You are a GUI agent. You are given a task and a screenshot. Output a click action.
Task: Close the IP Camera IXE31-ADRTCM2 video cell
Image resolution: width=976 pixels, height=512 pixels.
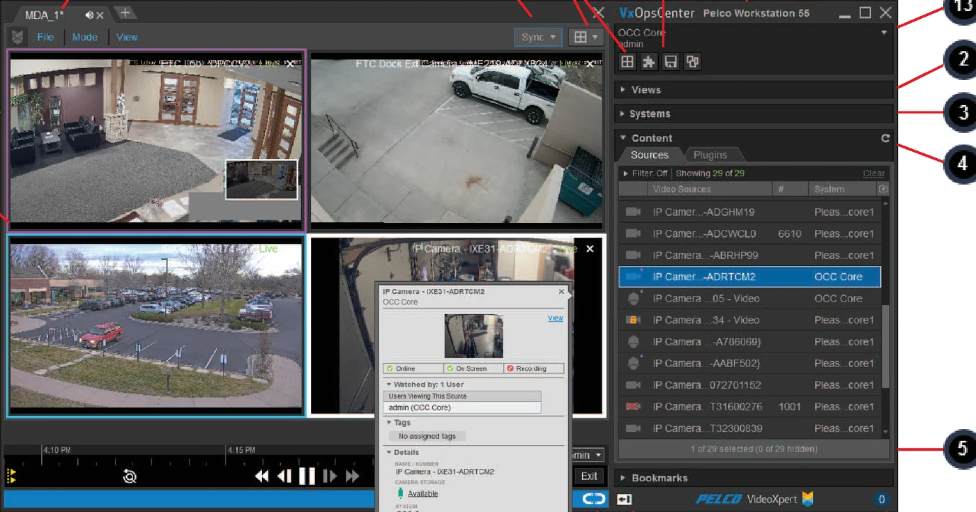tap(590, 249)
